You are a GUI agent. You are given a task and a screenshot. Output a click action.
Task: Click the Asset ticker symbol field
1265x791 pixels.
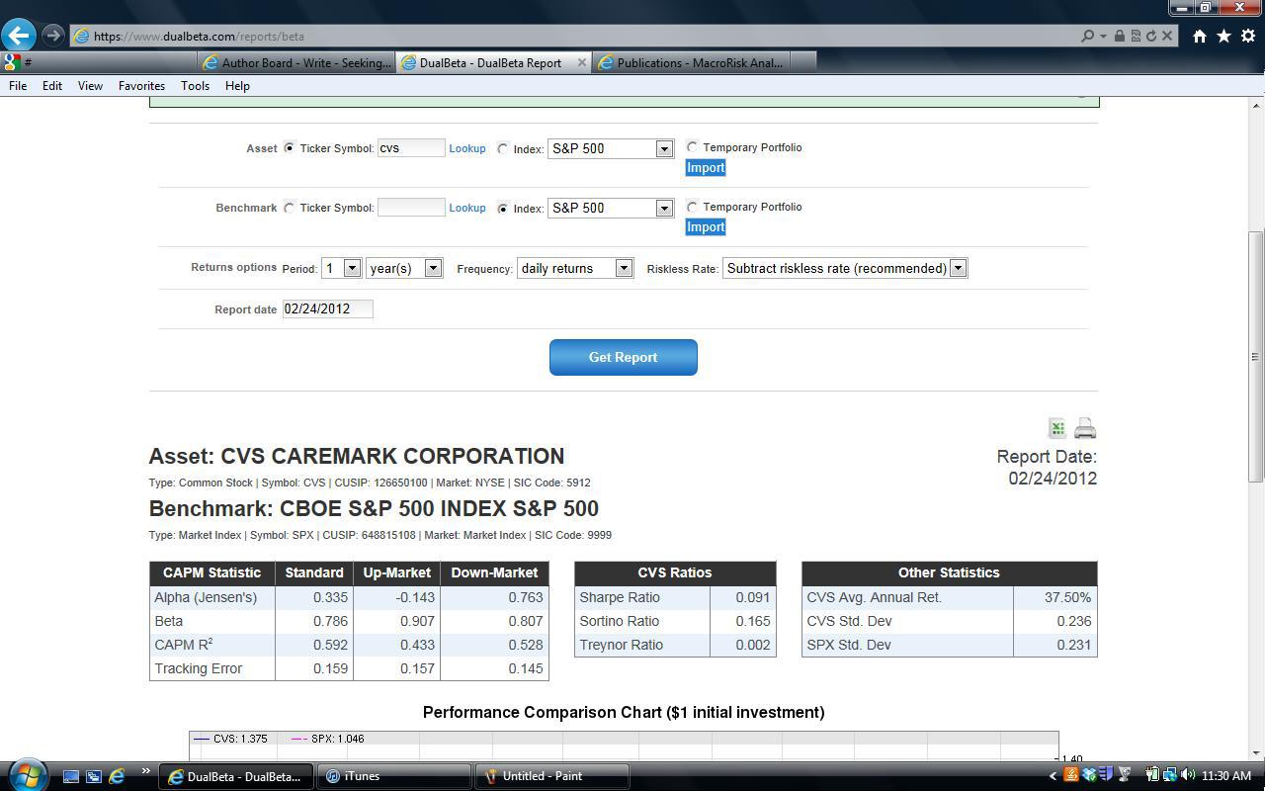pos(411,148)
